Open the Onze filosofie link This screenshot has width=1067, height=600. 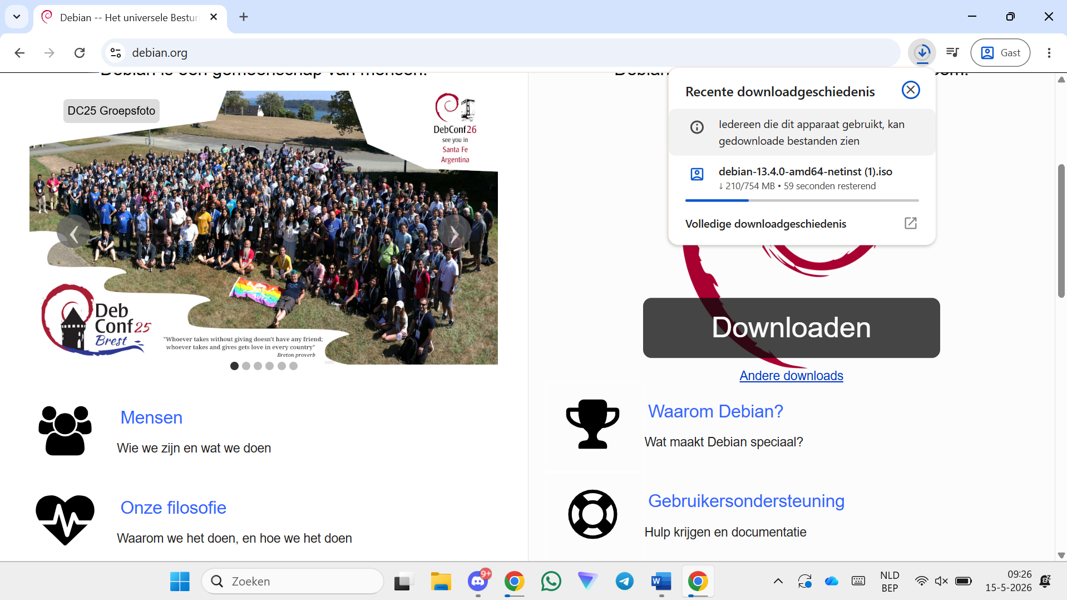tap(173, 508)
